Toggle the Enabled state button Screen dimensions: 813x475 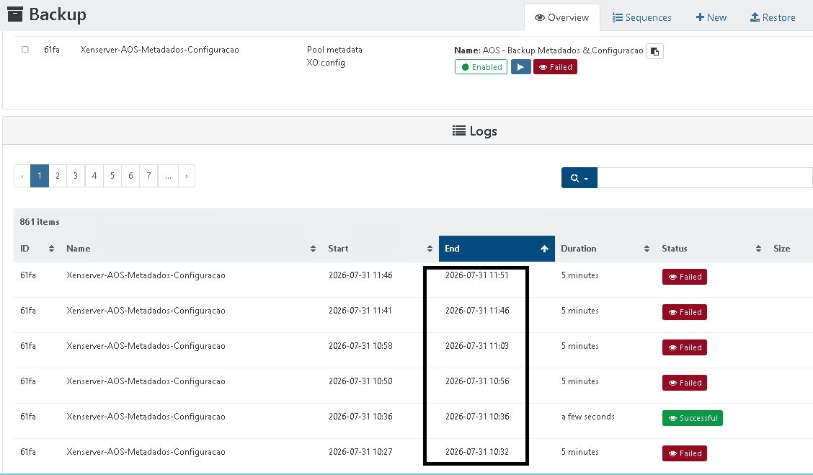[x=481, y=67]
